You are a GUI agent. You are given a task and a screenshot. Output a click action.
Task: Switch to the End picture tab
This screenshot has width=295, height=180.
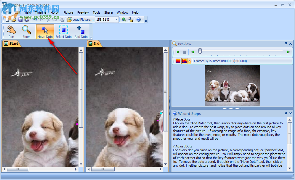(94, 44)
